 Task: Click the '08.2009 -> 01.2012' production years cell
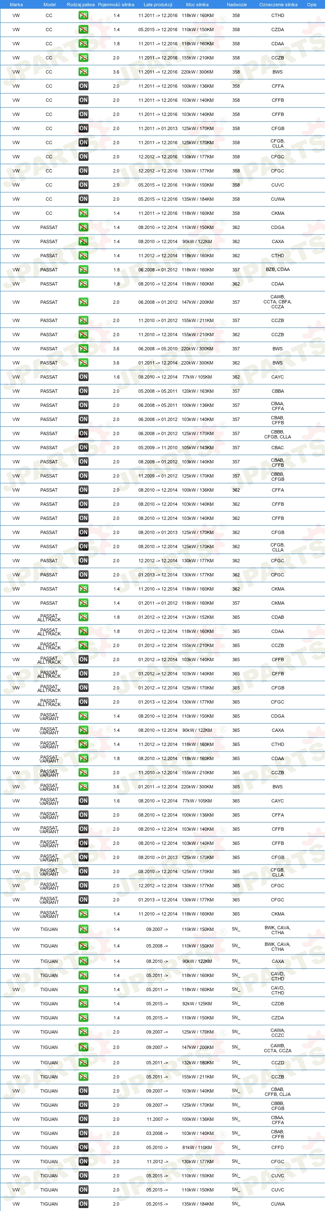click(x=158, y=461)
